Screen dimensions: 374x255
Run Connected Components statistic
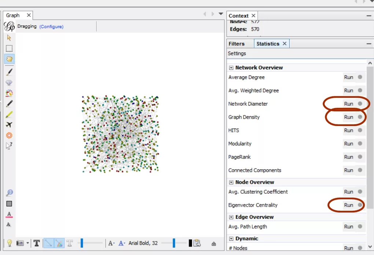click(348, 170)
